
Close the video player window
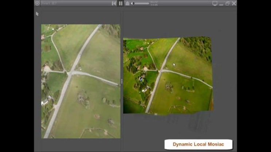(x=234, y=3)
